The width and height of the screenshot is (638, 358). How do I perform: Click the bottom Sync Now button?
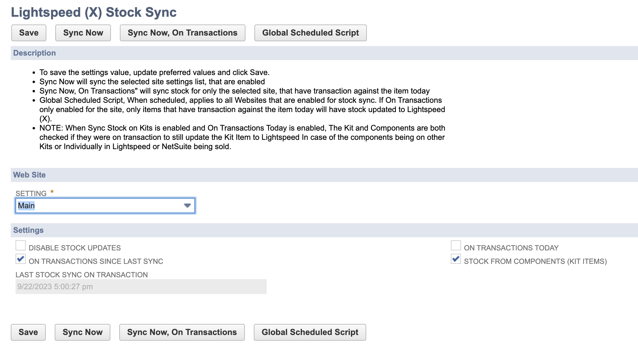click(x=83, y=332)
